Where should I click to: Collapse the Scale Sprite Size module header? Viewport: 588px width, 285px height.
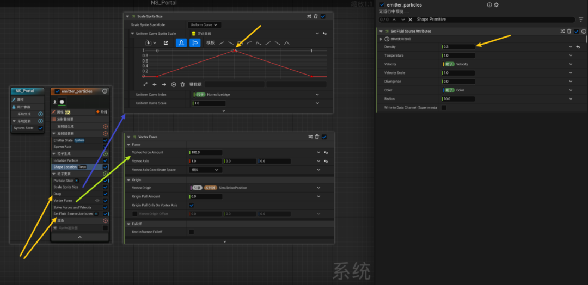(x=127, y=16)
